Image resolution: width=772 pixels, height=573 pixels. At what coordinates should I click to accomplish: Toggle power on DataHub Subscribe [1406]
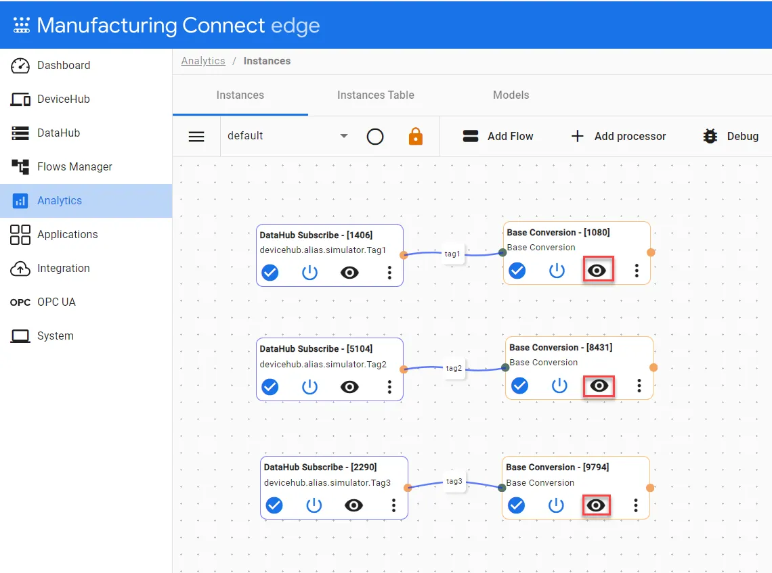pyautogui.click(x=309, y=273)
